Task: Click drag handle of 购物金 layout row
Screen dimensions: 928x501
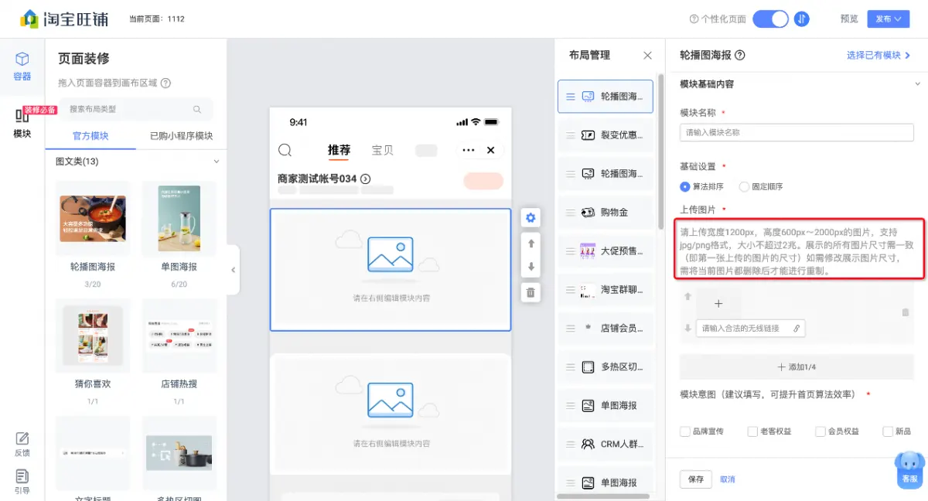Action: [x=571, y=212]
